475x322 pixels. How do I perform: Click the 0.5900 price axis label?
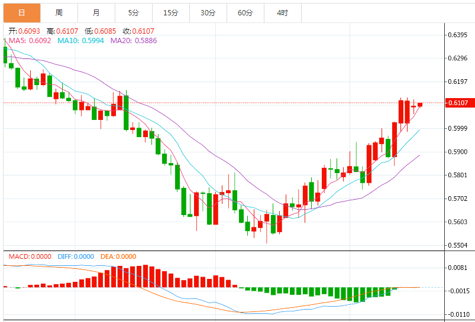pos(458,152)
